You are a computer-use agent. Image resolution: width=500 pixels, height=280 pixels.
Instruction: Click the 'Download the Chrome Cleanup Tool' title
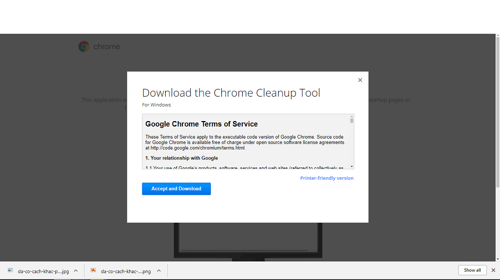click(x=231, y=93)
